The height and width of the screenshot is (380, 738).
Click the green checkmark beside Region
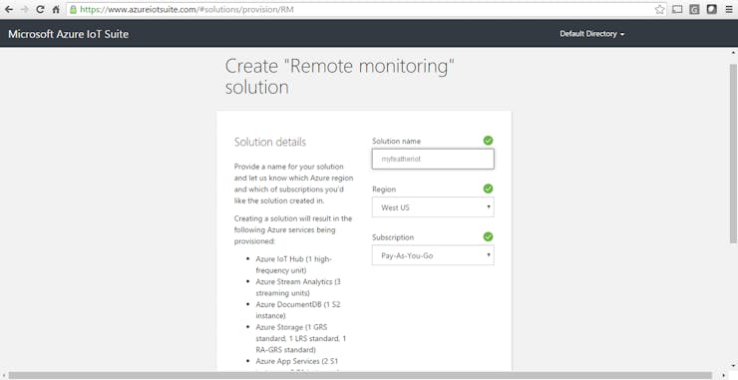click(x=488, y=189)
